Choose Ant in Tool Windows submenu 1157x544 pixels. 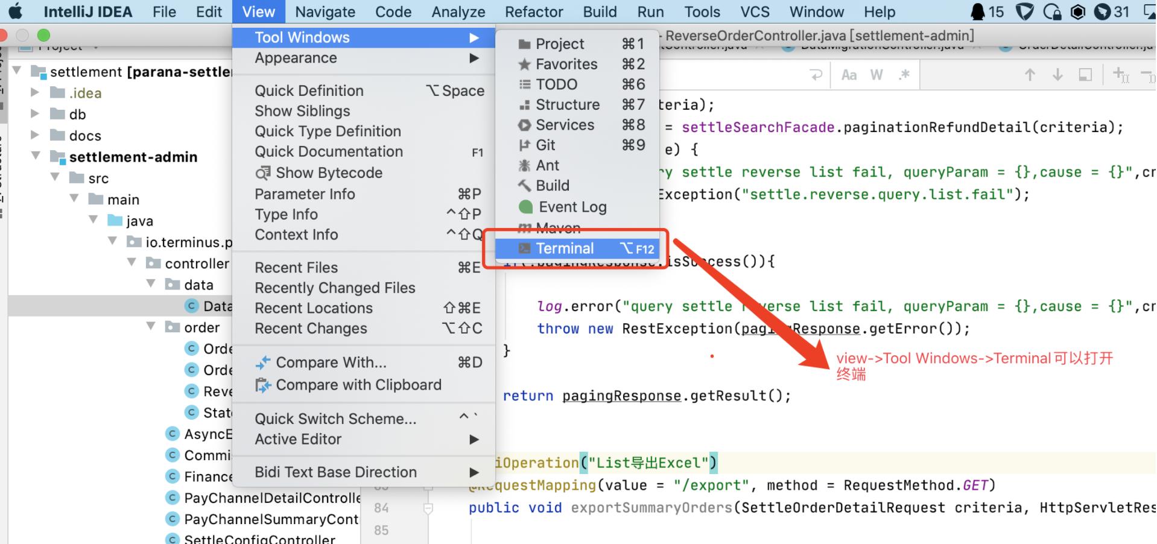pyautogui.click(x=577, y=165)
